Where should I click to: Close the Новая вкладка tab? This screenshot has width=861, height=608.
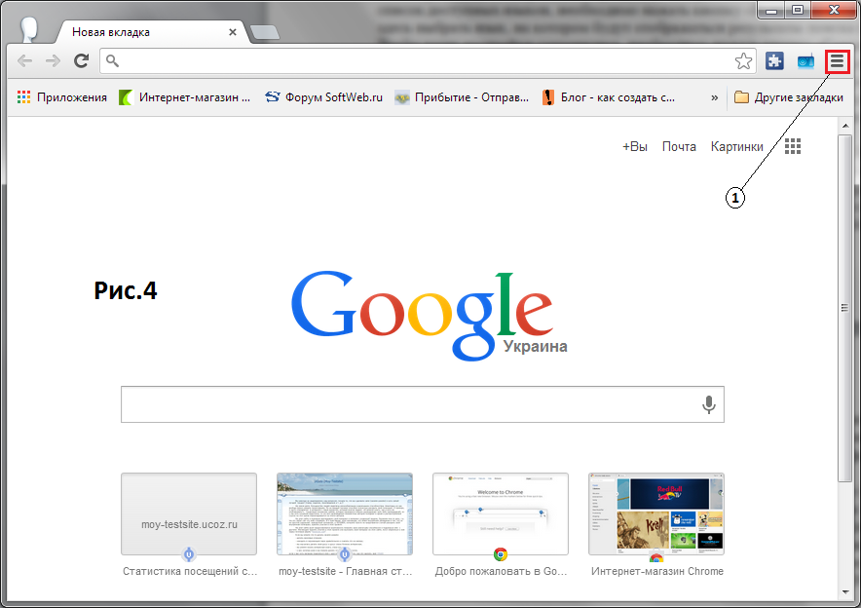[x=232, y=32]
